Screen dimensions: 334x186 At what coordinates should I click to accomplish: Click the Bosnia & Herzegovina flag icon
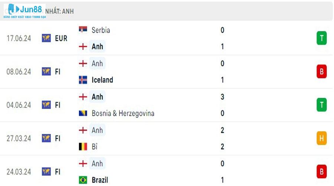pyautogui.click(x=83, y=113)
